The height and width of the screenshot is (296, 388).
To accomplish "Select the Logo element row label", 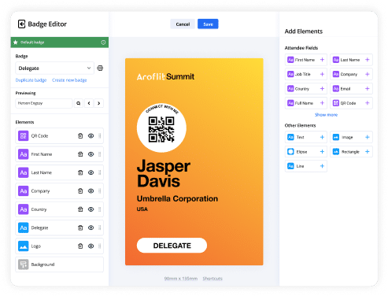I will pos(36,246).
